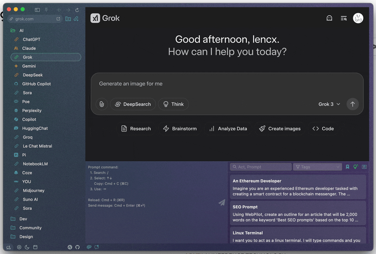Click the Research suggestion button
The image size is (376, 254).
pos(136,129)
